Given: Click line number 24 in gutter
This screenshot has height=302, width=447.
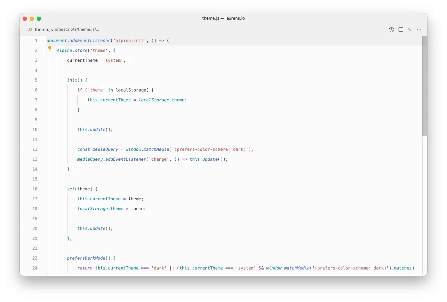Looking at the screenshot, I should tap(35, 268).
